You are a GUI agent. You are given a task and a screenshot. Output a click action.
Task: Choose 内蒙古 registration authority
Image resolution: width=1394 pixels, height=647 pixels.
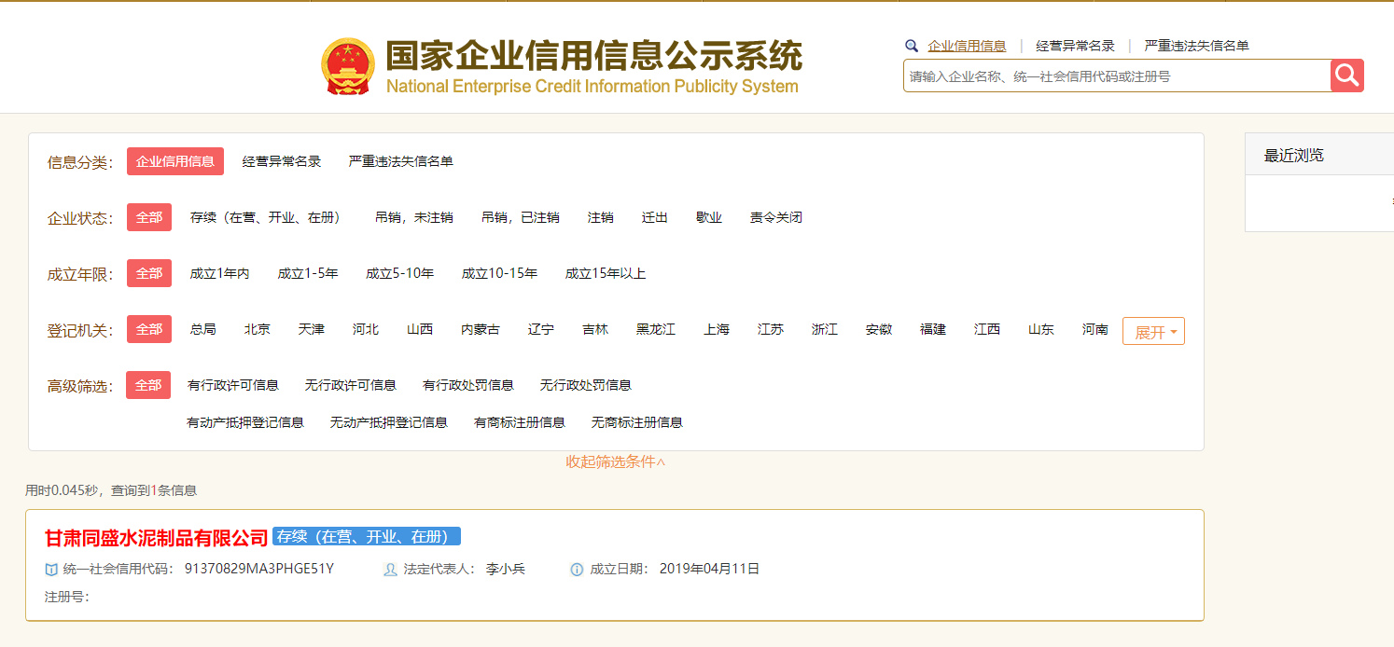click(x=481, y=329)
